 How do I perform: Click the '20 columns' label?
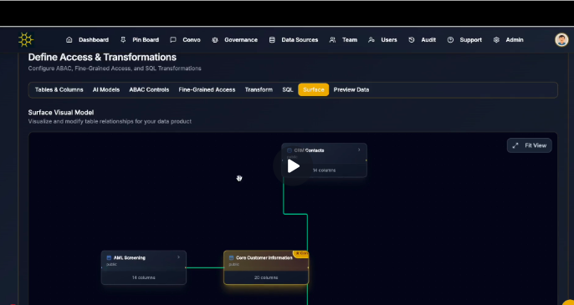(x=266, y=277)
